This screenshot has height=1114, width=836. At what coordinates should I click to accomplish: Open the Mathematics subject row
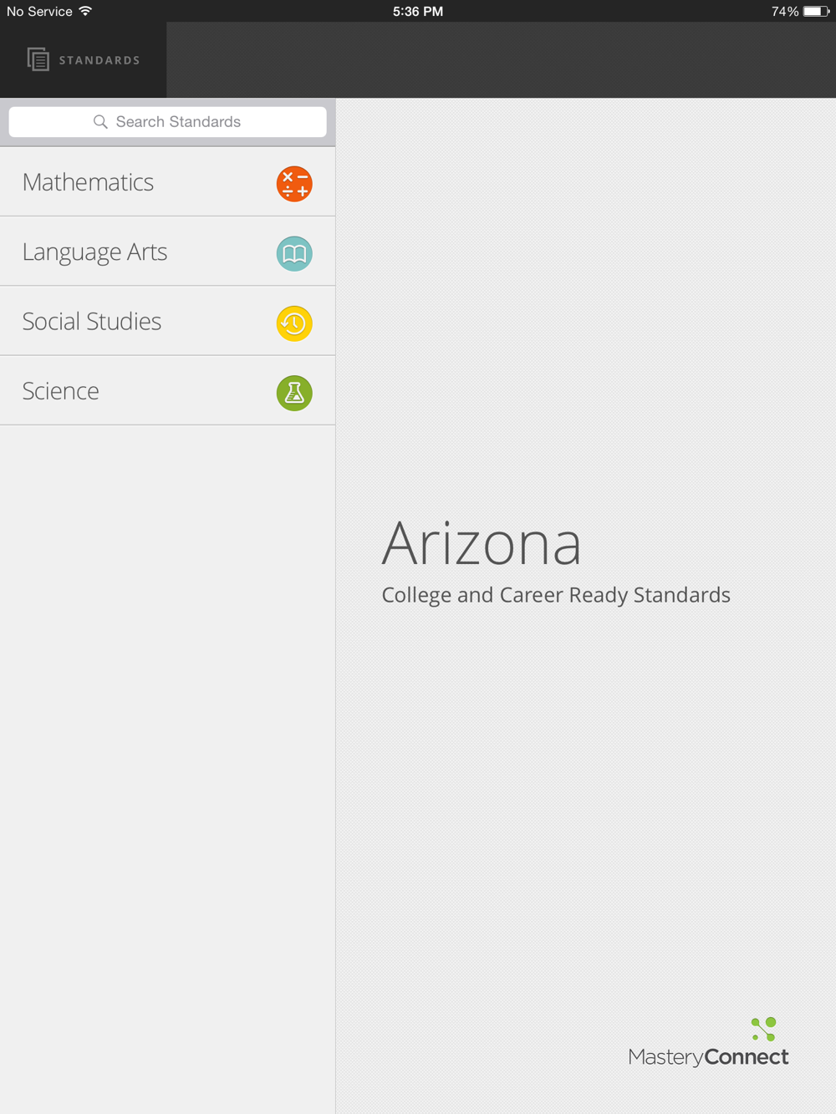[x=167, y=182]
